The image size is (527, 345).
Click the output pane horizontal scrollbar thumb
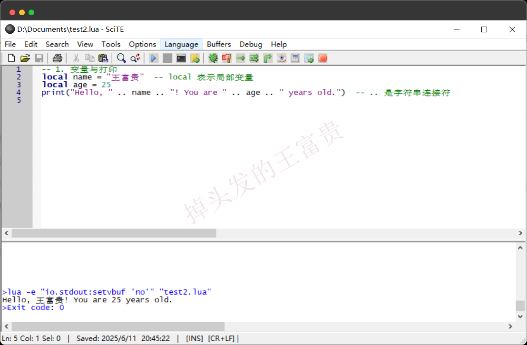(118, 326)
